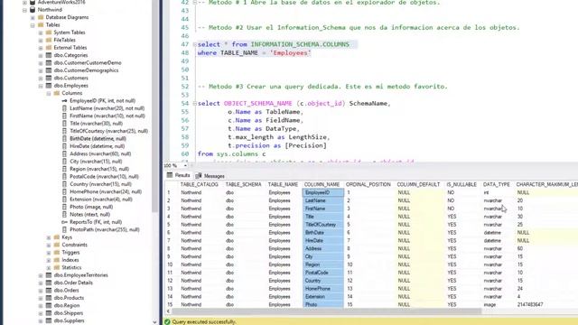
Task: Click the dbo.Shippers table icon
Action: 49,313
